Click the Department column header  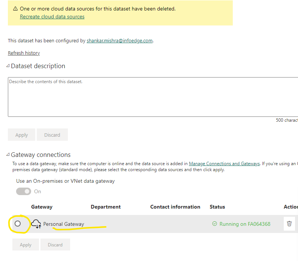106,207
